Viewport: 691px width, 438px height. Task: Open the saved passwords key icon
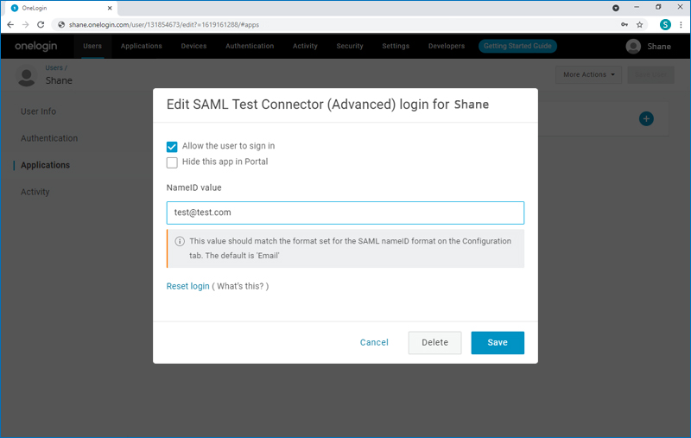click(624, 24)
